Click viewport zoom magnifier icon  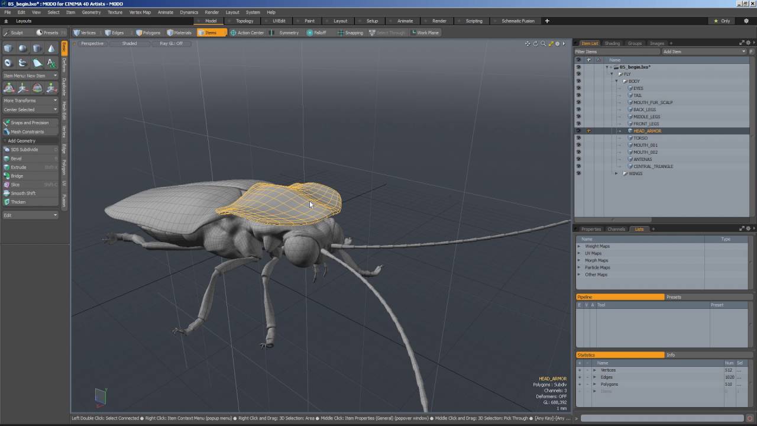point(543,44)
